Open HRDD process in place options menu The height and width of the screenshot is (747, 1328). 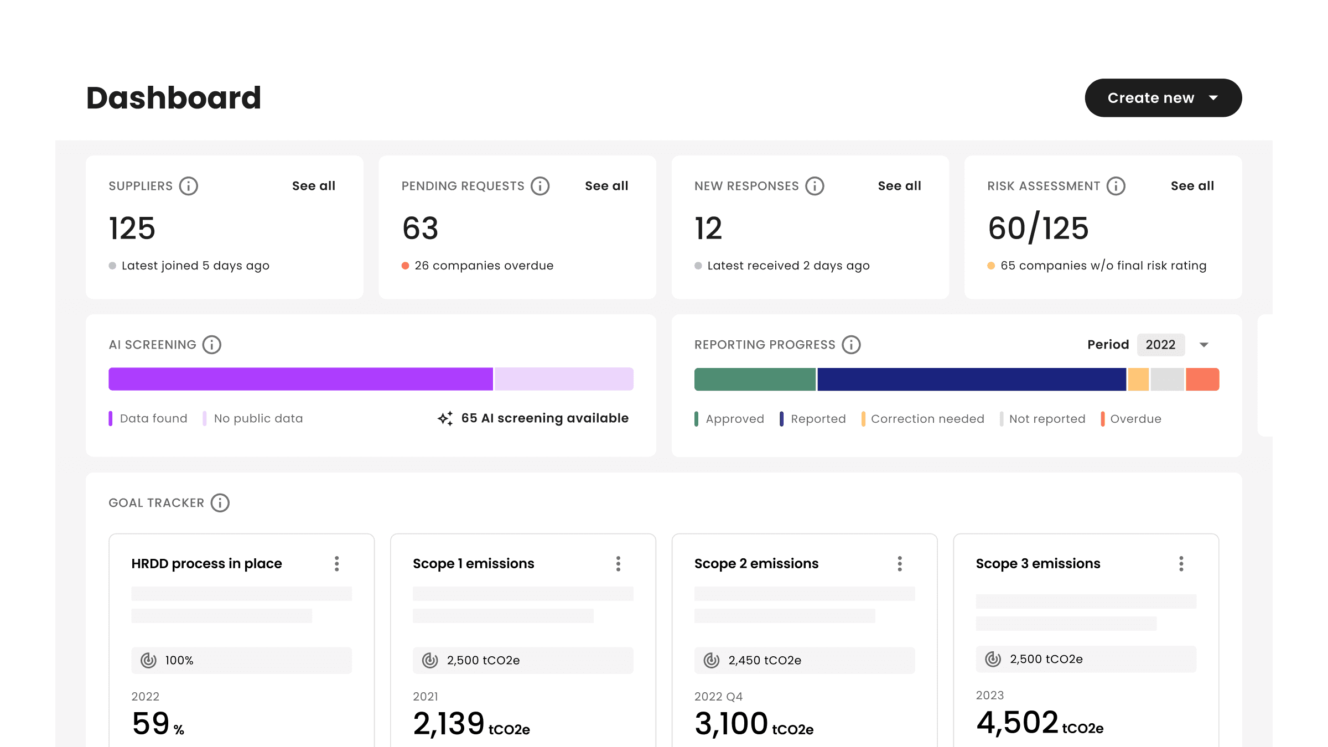click(336, 564)
